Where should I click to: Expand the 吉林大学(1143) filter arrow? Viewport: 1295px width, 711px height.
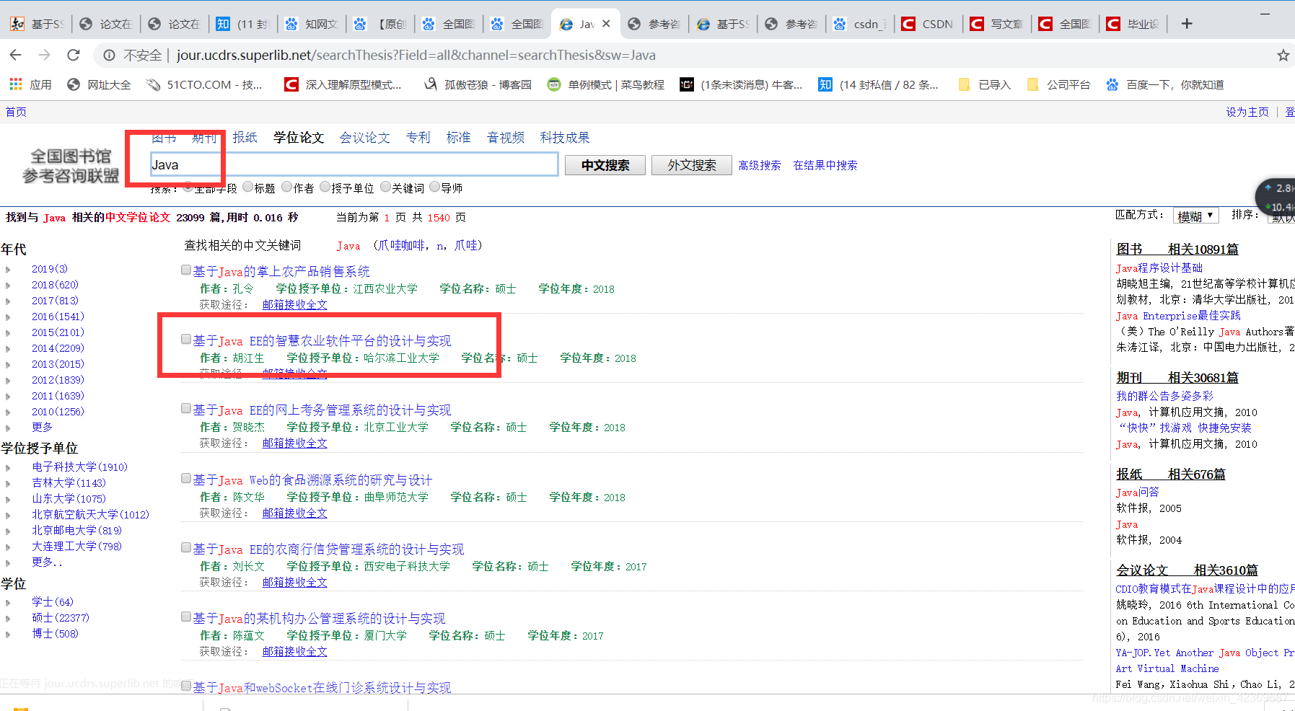coord(8,484)
